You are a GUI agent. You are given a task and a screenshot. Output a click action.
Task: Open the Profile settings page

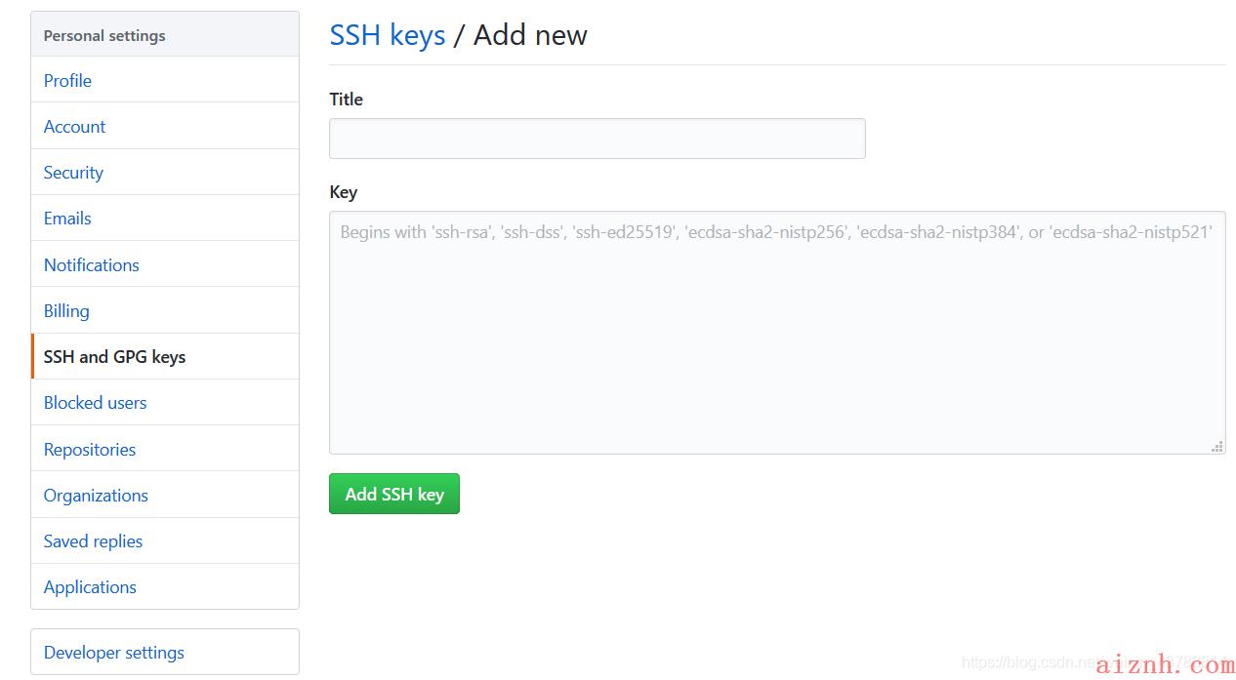tap(165, 80)
